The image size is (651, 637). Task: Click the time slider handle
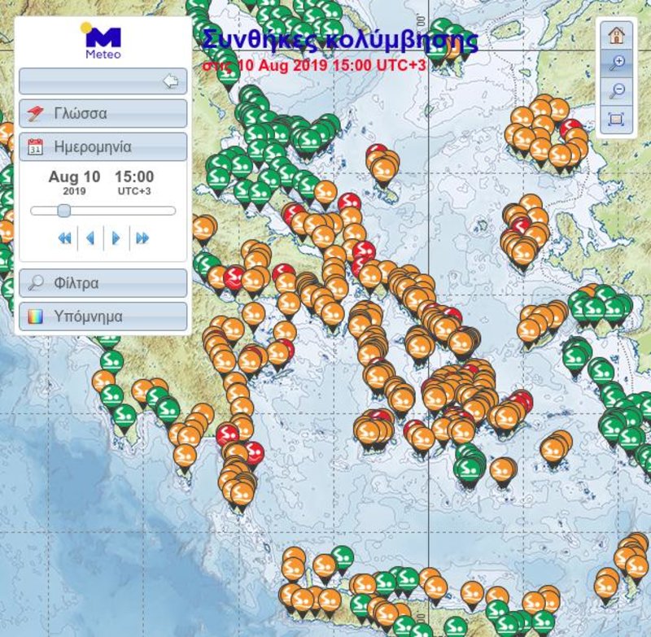tap(63, 211)
